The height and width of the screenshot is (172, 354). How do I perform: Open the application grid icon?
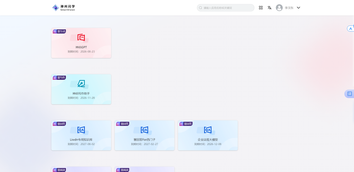pyautogui.click(x=261, y=8)
